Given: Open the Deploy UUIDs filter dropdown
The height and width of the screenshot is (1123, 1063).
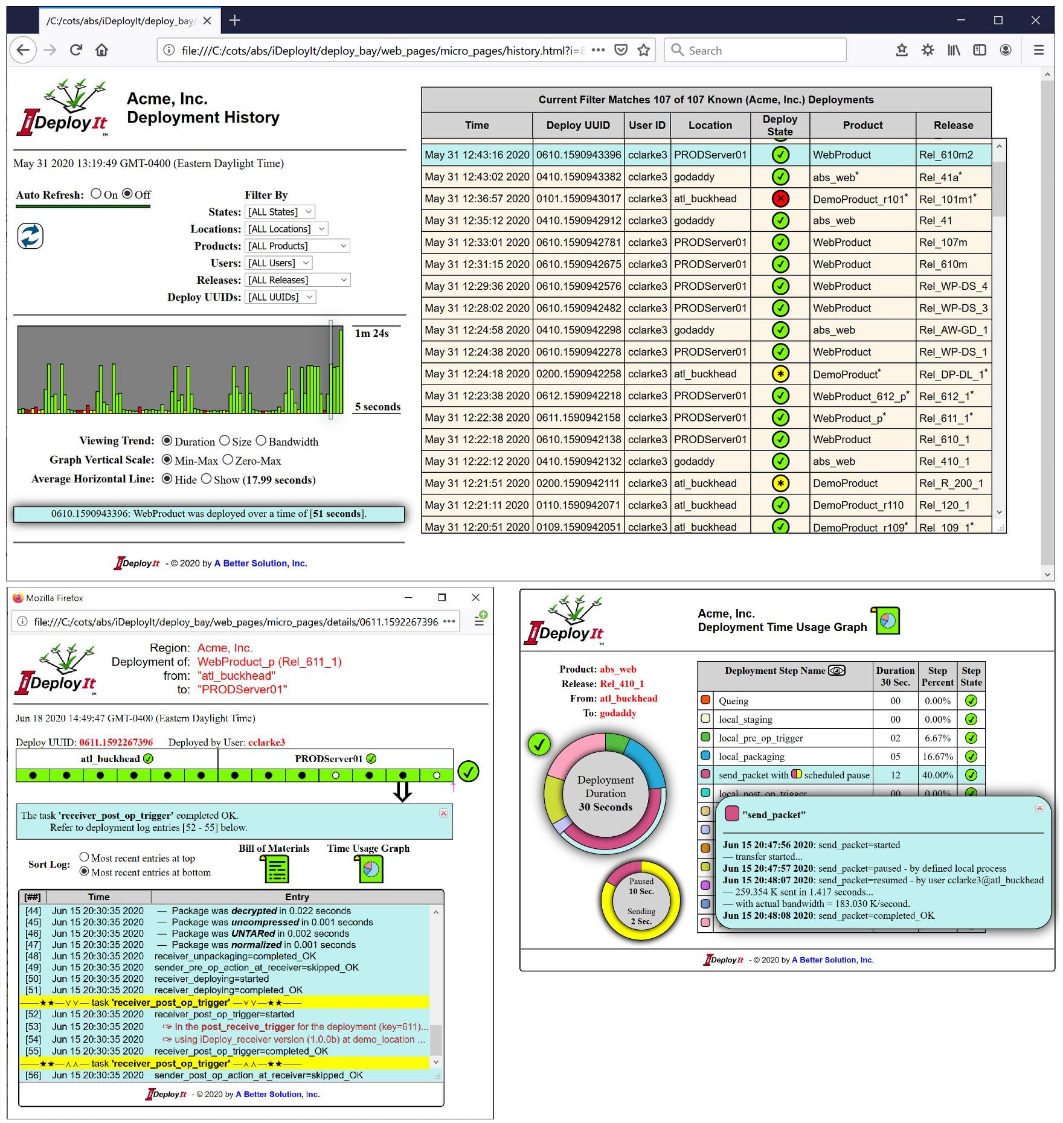Looking at the screenshot, I should [x=279, y=297].
